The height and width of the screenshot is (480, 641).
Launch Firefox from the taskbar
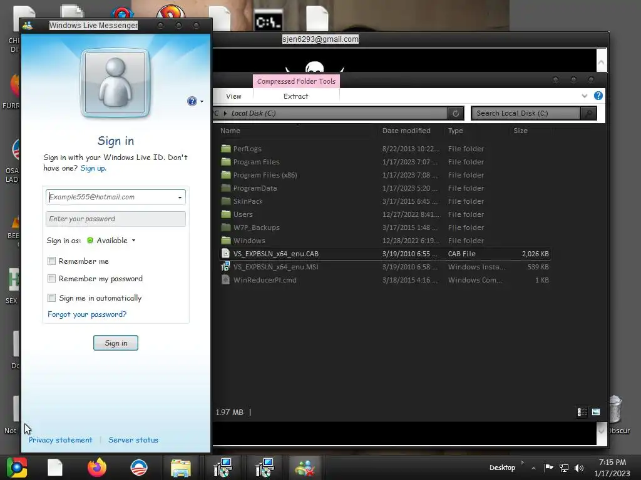97,467
